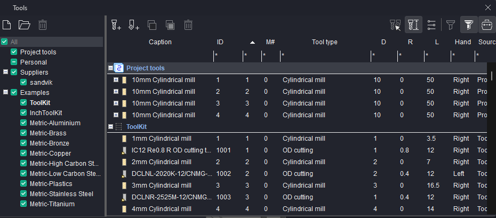The height and width of the screenshot is (218, 496).
Task: Select the InchToolKit library
Action: tap(46, 113)
